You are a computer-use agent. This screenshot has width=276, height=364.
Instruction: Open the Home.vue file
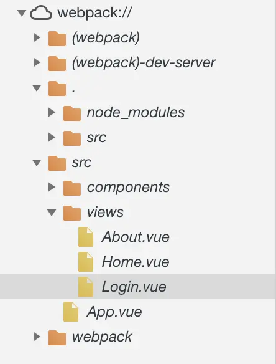point(136,262)
